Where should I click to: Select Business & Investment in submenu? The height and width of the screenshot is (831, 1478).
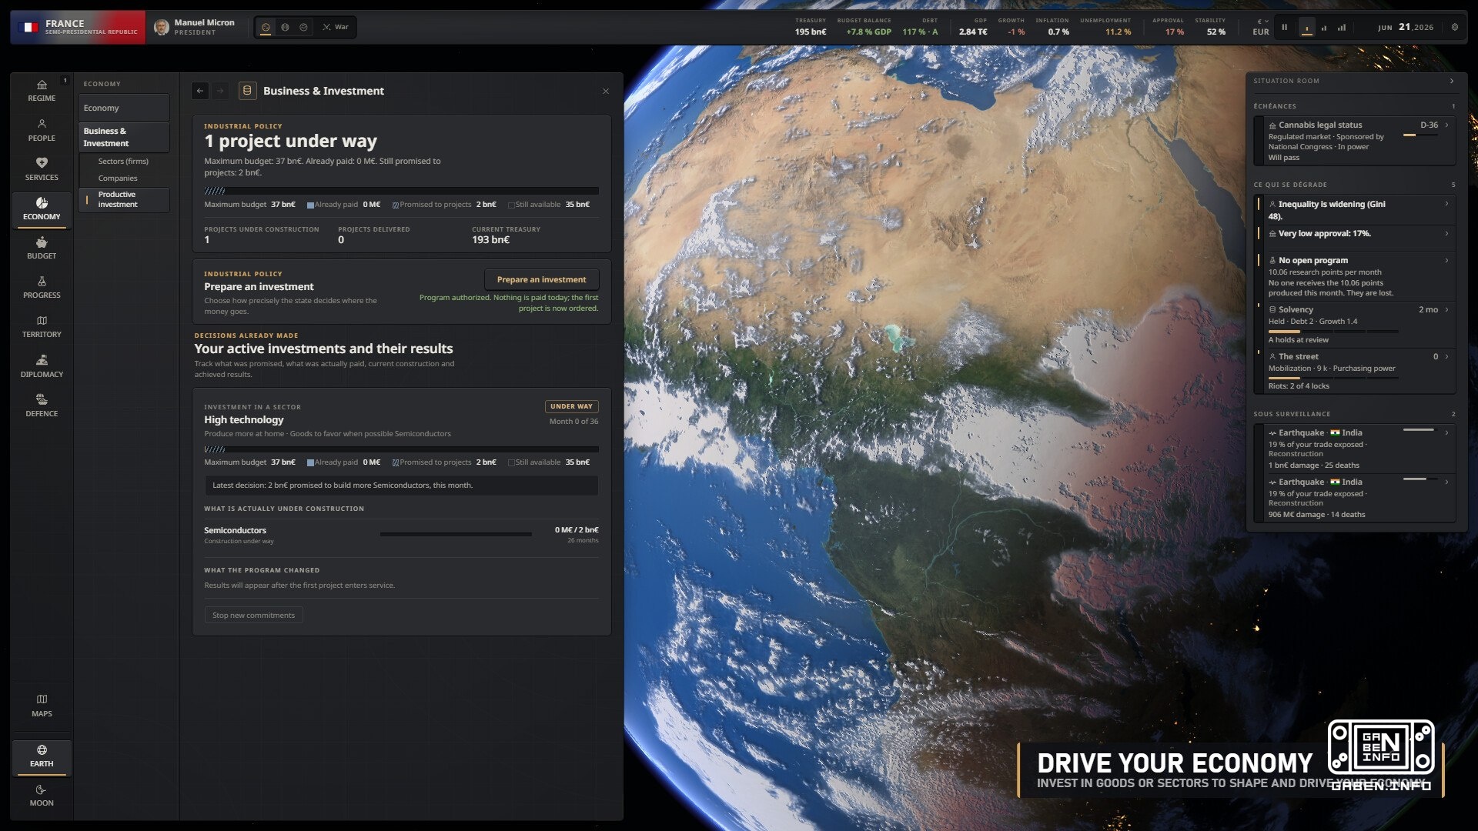[123, 137]
